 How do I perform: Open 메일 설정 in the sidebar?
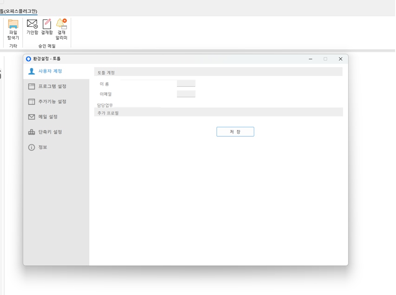coord(56,117)
